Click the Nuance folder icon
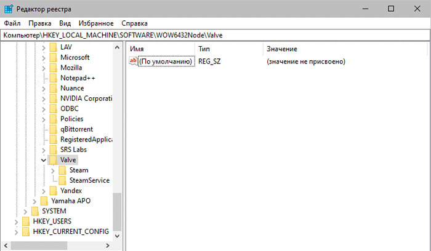431x251 pixels. 54,88
